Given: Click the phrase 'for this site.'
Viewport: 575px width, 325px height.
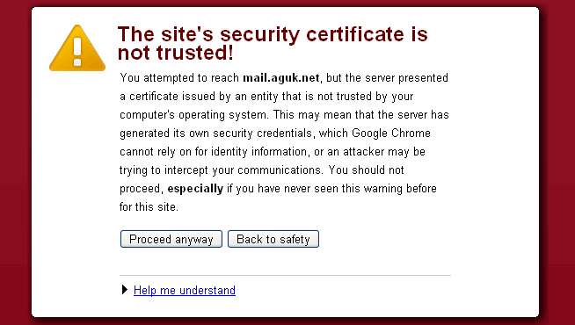Looking at the screenshot, I should pyautogui.click(x=149, y=206).
